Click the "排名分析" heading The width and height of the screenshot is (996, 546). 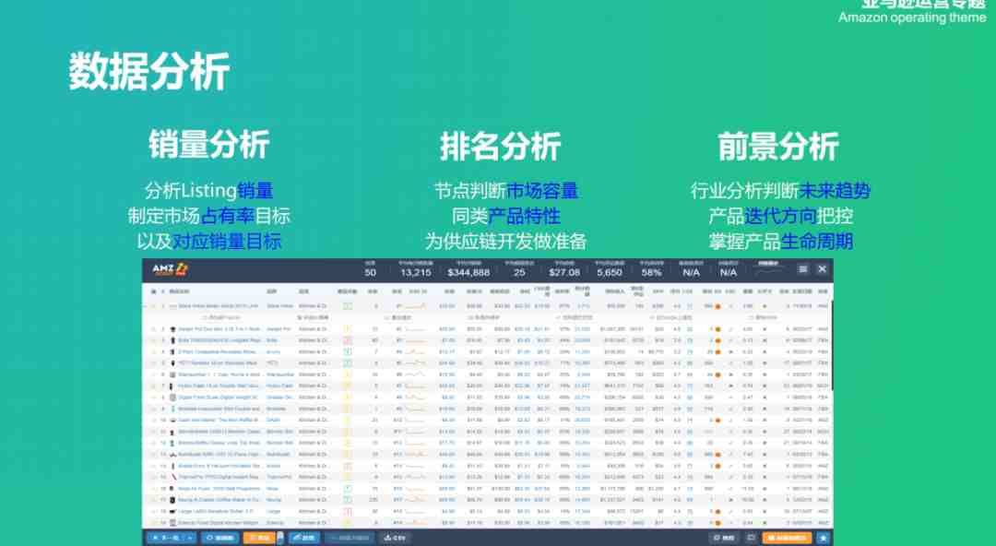click(501, 147)
